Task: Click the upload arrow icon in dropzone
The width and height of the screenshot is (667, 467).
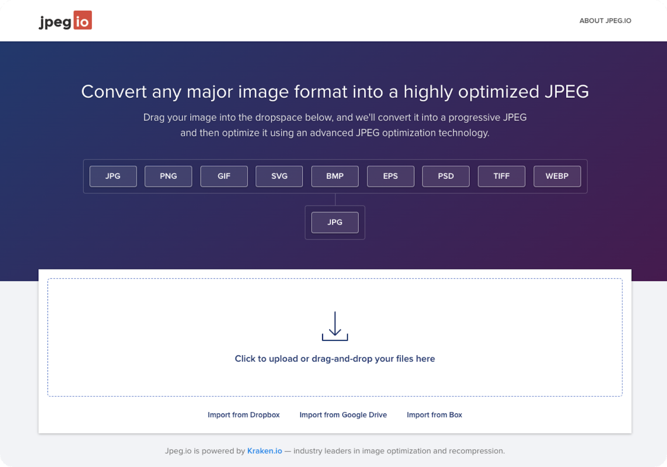Action: [335, 326]
